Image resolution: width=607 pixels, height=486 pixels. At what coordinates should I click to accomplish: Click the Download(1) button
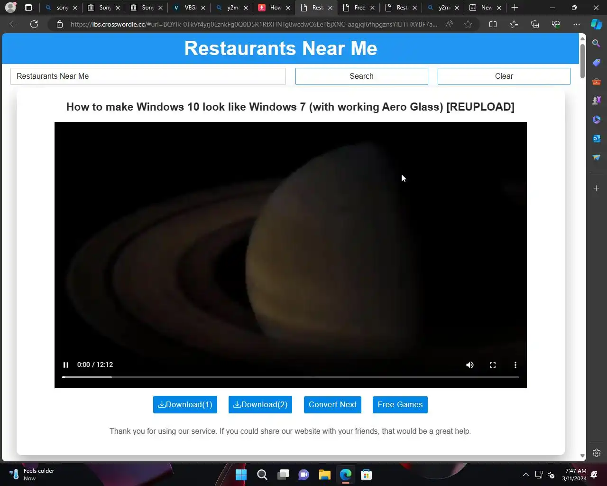(x=185, y=405)
